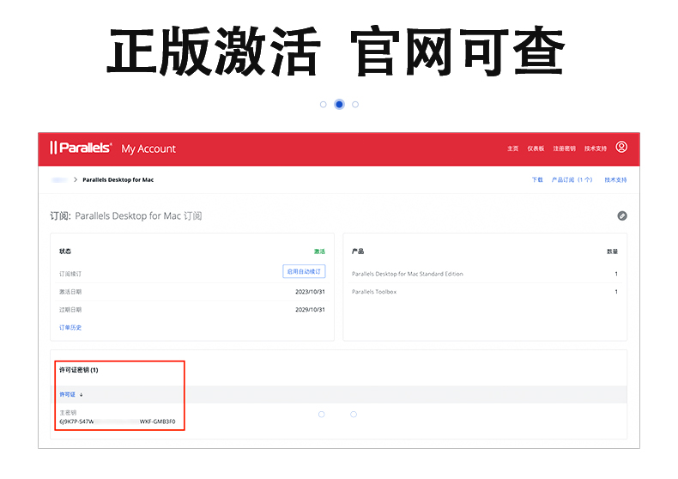Open 注册密钥 in the navigation bar
The image size is (678, 479).
tap(564, 149)
